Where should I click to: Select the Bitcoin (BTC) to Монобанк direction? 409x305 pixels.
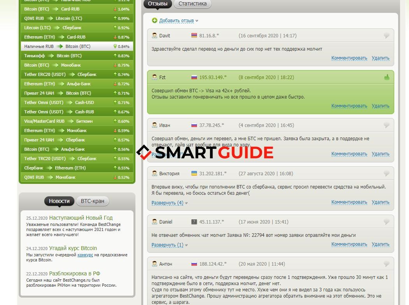(77, 65)
